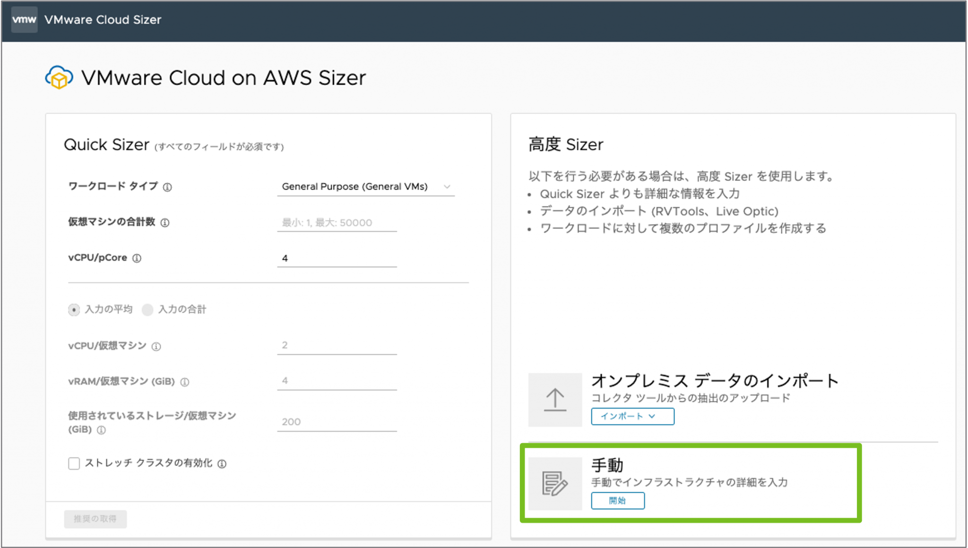Click the 推奨の取得 button
968x548 pixels.
(x=95, y=519)
